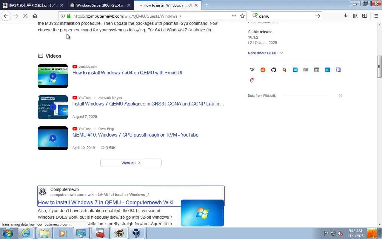Screen dimensions: 382x239
Task: Open the Quora link icon for QEMU
Action: [284, 70]
